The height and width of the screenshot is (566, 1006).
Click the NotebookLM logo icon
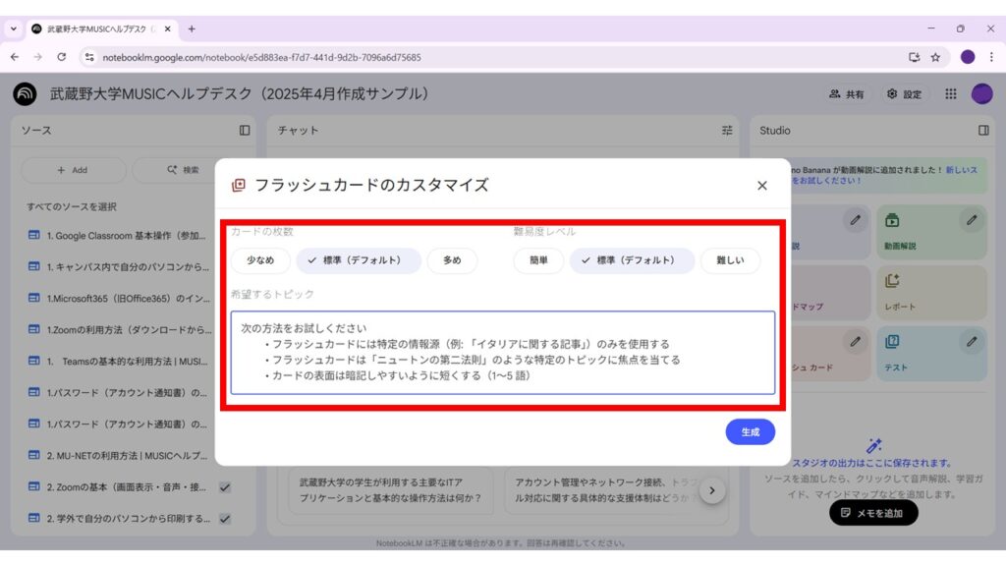[x=25, y=94]
